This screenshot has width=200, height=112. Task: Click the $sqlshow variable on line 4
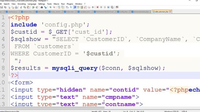(26, 39)
